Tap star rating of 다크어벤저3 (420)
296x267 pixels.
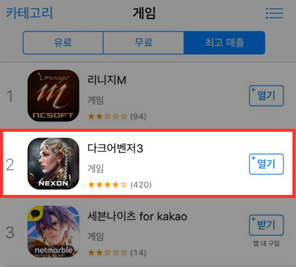coord(120,185)
